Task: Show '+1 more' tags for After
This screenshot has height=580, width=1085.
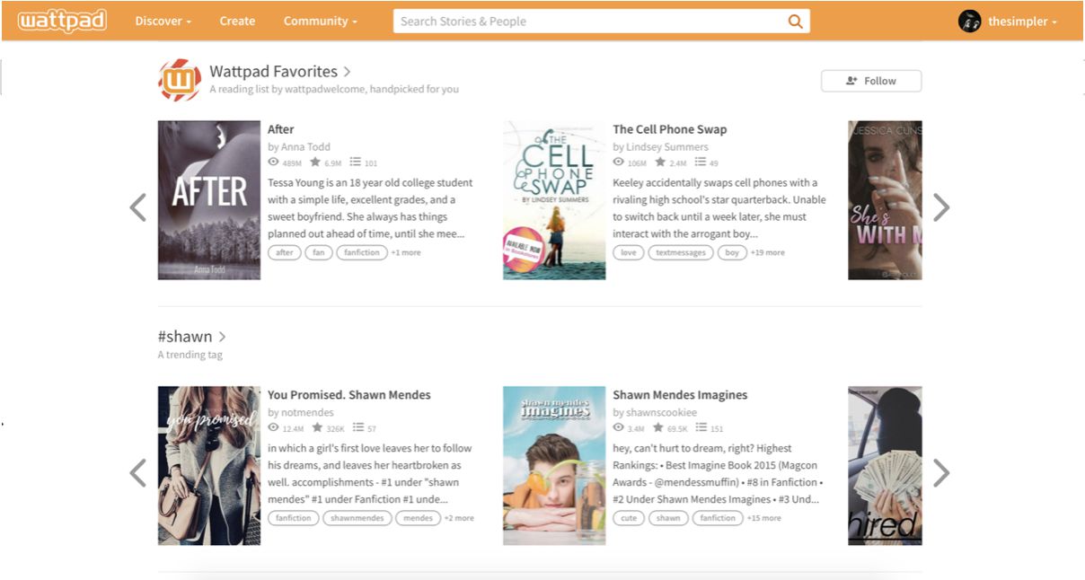Action: 406,253
